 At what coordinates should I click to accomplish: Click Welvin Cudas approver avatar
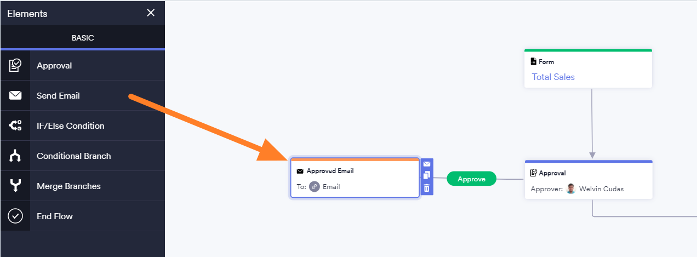[572, 189]
